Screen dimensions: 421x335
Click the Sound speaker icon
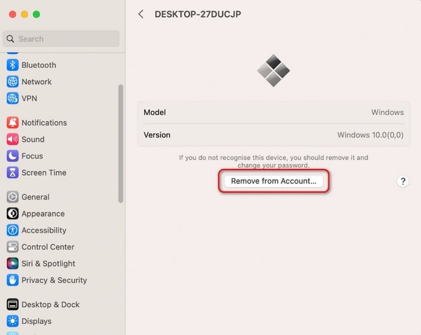pos(13,139)
